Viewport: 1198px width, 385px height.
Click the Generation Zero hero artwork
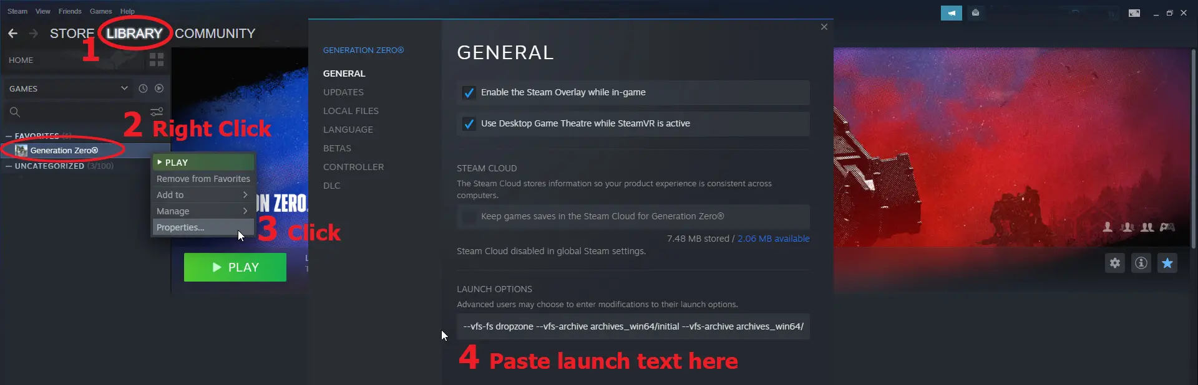(1011, 148)
